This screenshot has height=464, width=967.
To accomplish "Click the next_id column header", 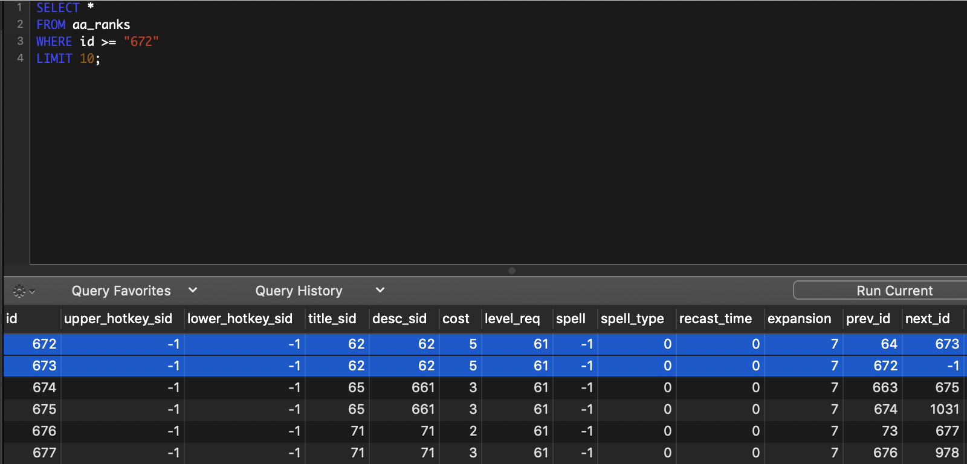I will click(x=927, y=319).
